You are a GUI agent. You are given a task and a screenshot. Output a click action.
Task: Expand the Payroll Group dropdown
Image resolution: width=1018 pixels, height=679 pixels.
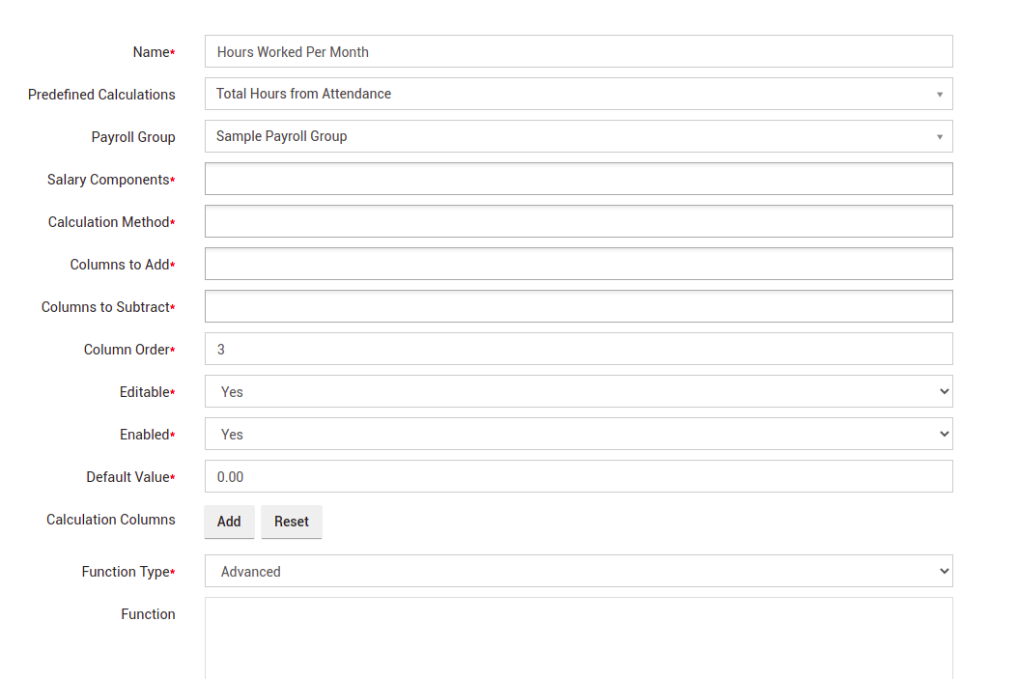pyautogui.click(x=578, y=136)
